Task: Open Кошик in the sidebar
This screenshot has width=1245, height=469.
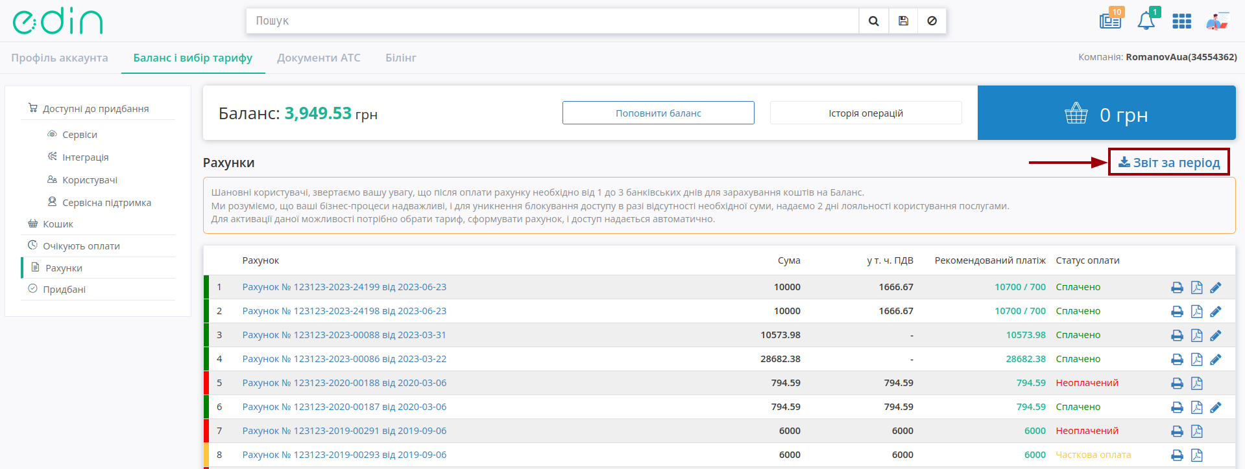Action: pyautogui.click(x=58, y=224)
